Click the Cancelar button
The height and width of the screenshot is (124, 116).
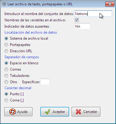tap(86, 112)
